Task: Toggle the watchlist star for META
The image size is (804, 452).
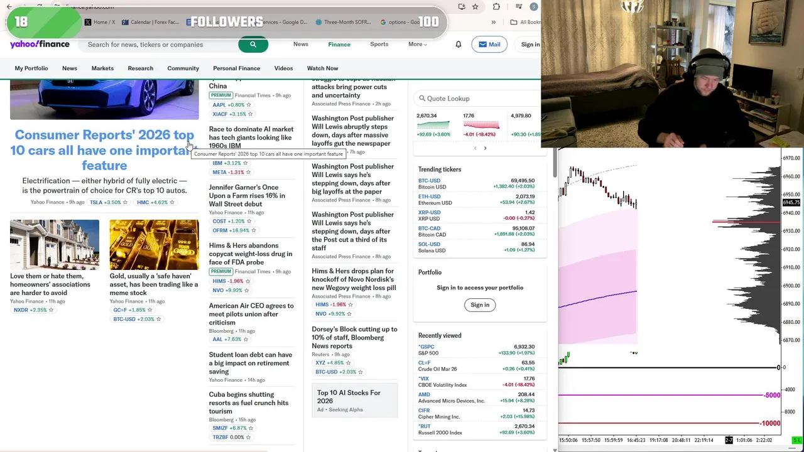Action: tap(248, 173)
